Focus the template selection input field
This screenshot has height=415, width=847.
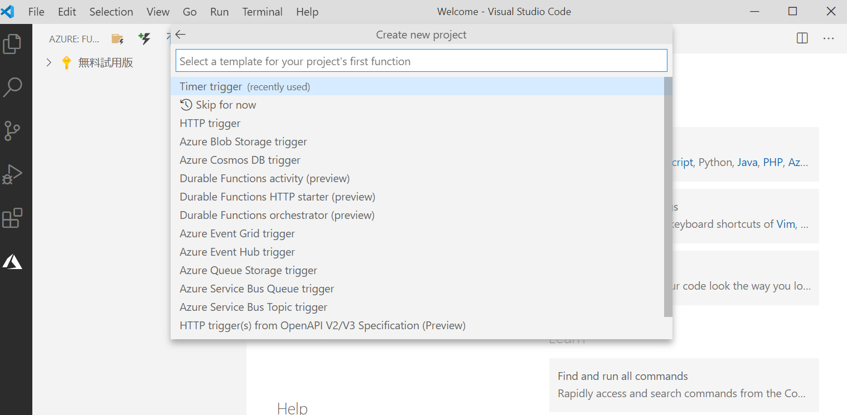[x=422, y=61]
